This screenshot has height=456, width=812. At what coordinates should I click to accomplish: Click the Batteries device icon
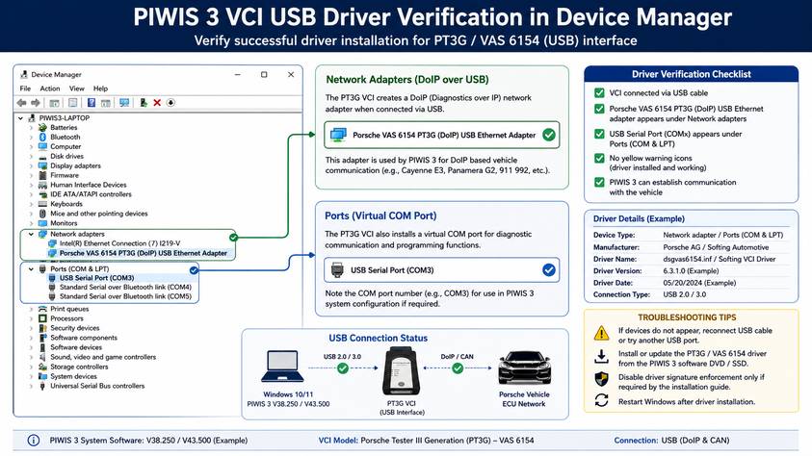coord(42,128)
